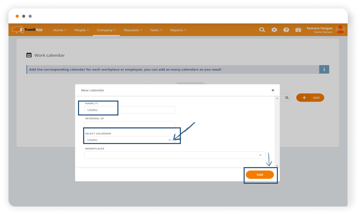Screen dimensions: 360x215
Task: Expand the Company menu
Action: click(106, 30)
